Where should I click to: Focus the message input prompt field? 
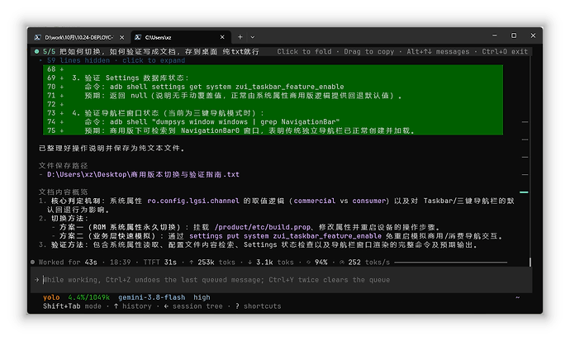(282, 280)
